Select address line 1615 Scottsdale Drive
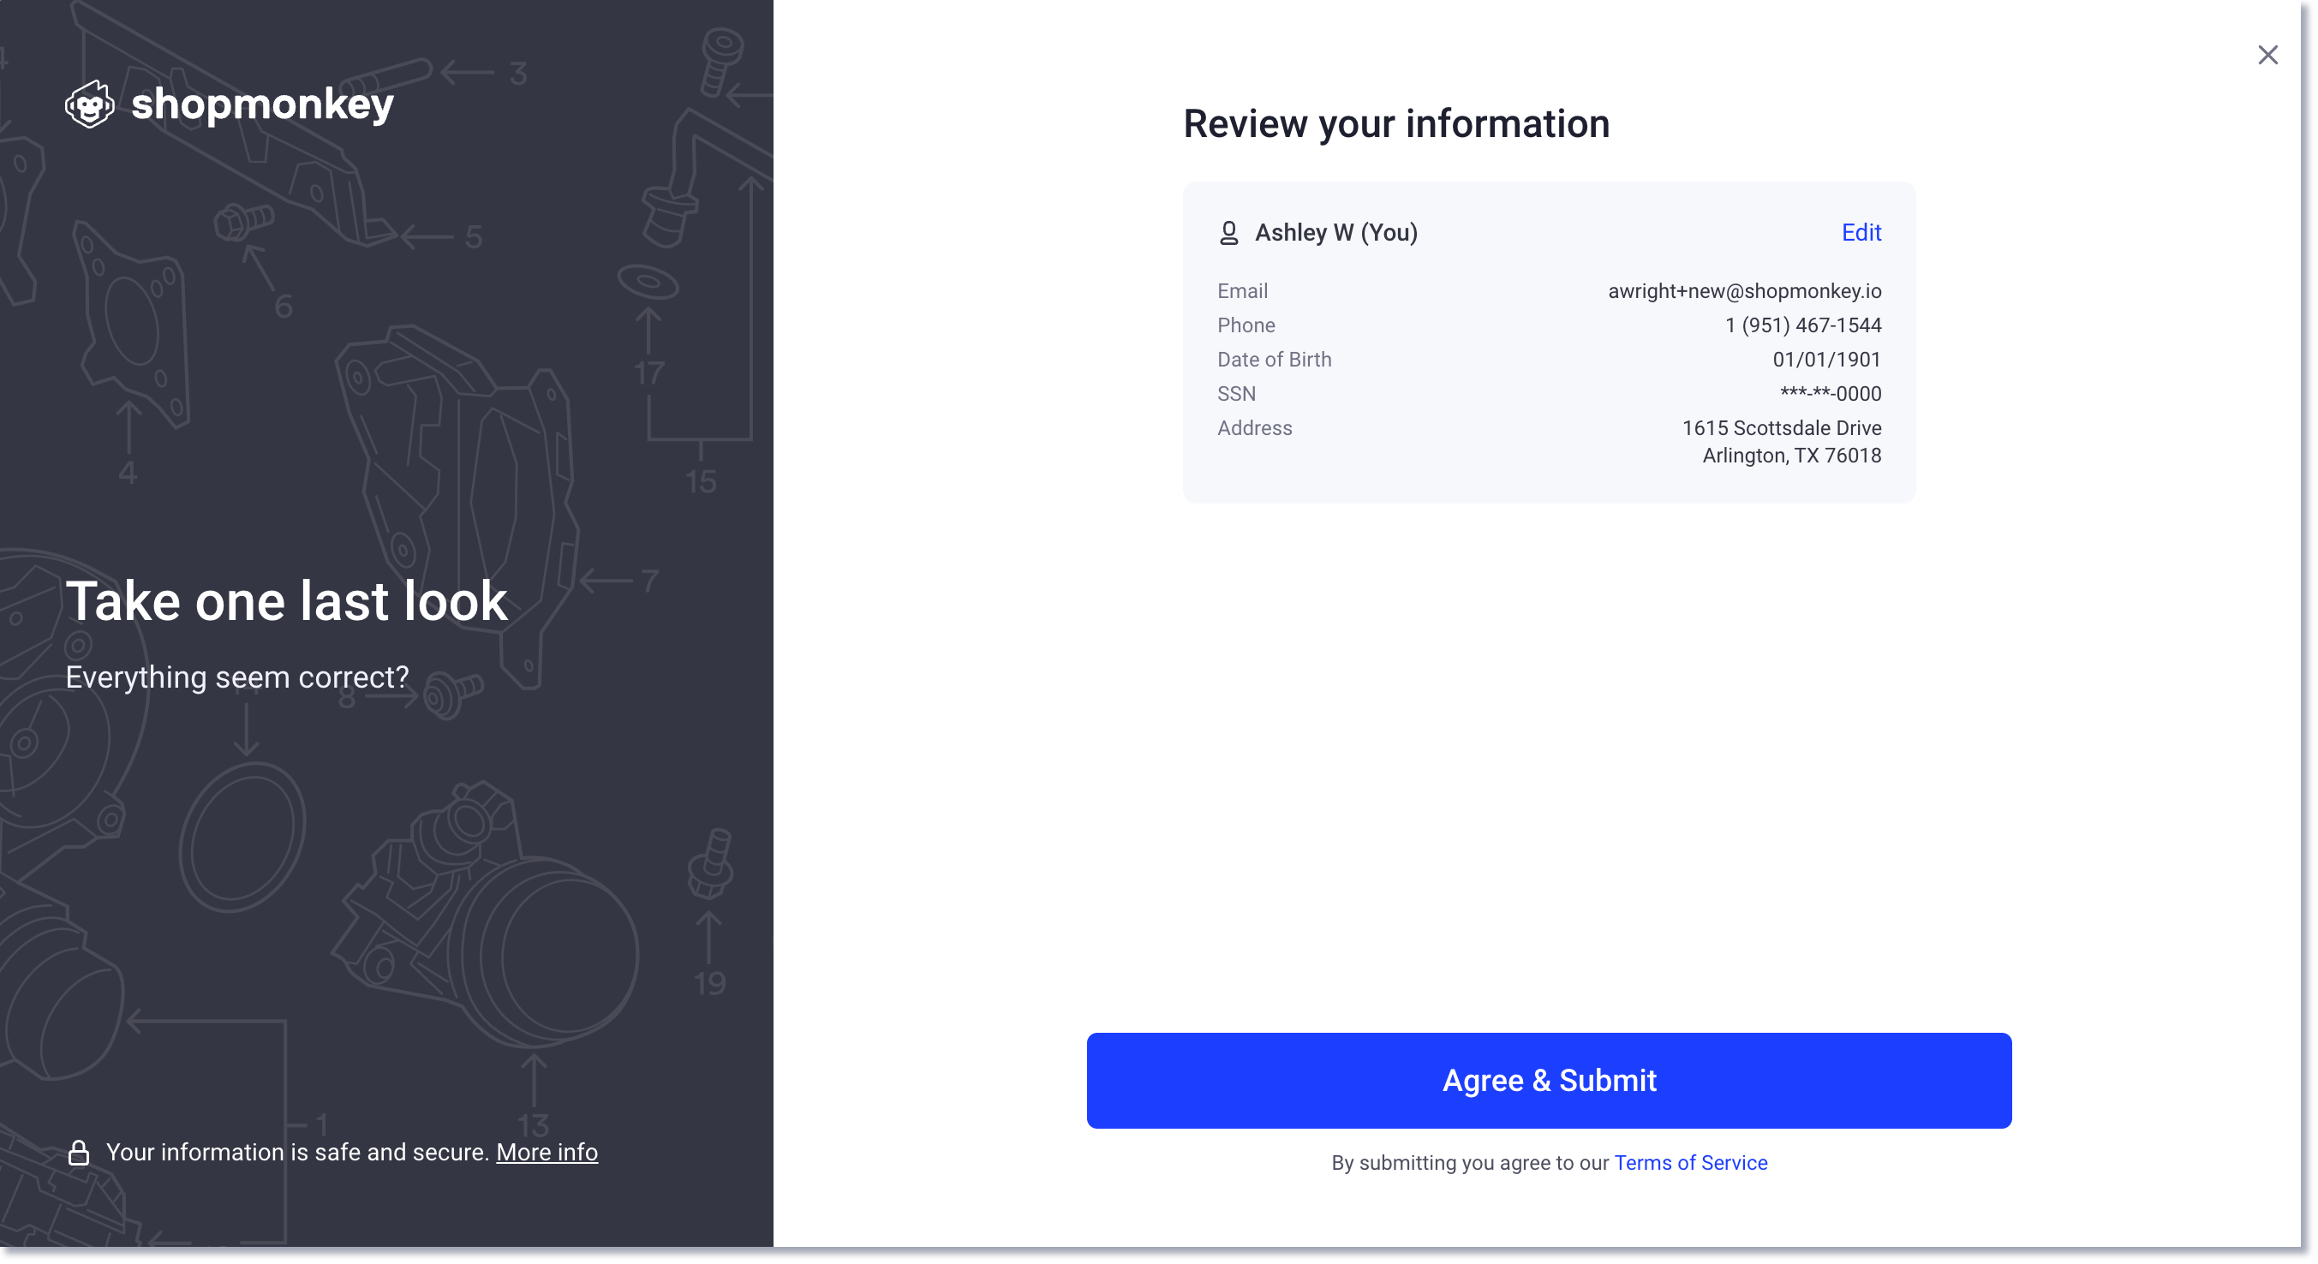This screenshot has width=2318, height=1264. 1781,428
